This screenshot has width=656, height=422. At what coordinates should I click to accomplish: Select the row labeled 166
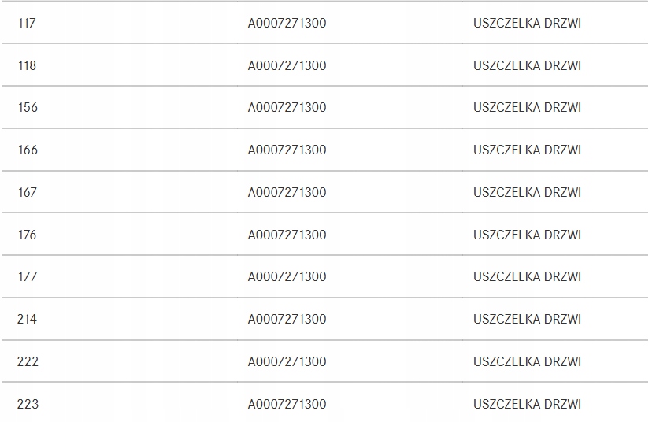28,150
